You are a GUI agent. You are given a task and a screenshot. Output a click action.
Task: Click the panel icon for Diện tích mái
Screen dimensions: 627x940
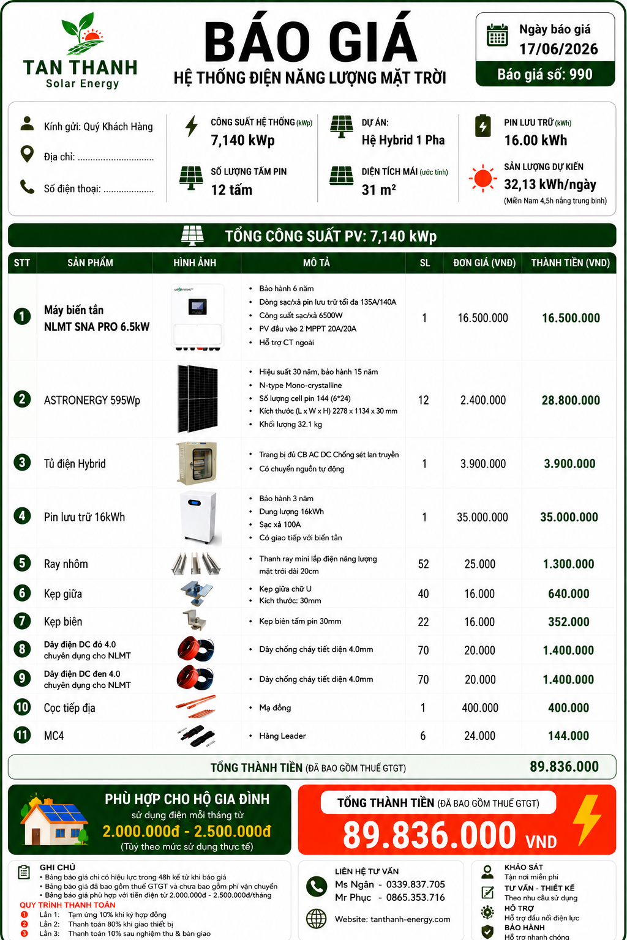[341, 176]
